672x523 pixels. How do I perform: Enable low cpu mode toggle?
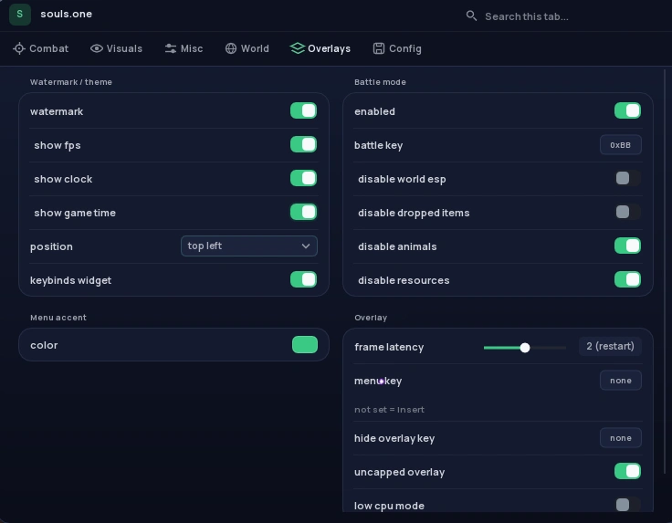pos(627,505)
